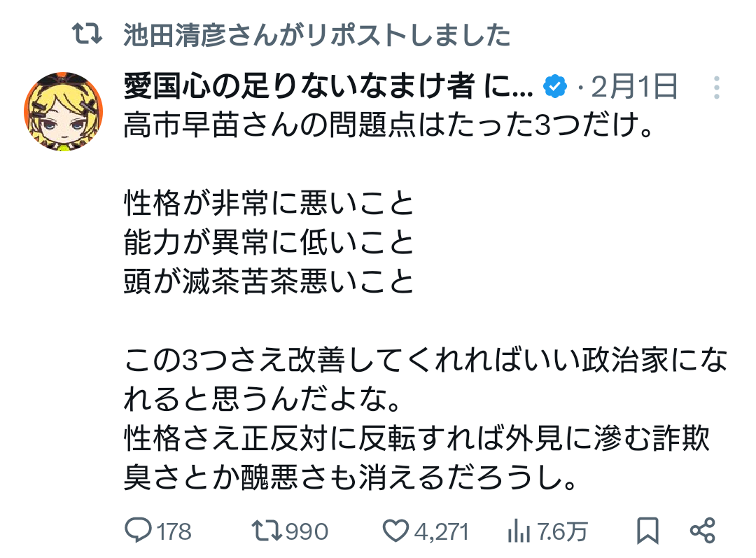Screen dimensions: 756x558
Task: Repost this tweet using the arrows icon
Action: coord(265,531)
